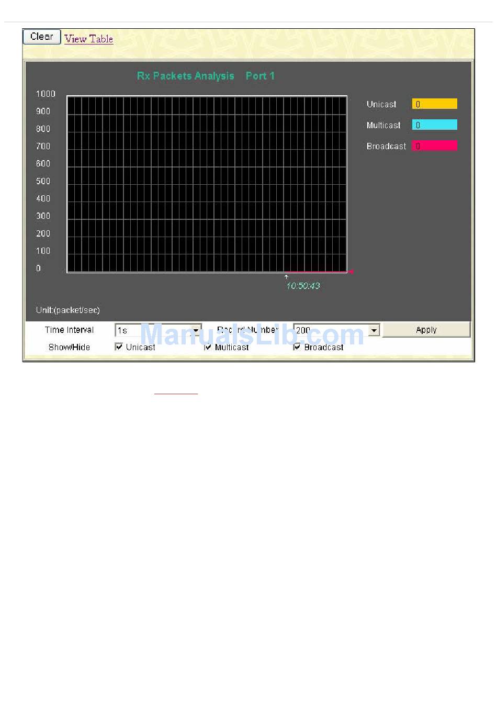Image resolution: width=497 pixels, height=726 pixels.
Task: Click the Clear button
Action: click(x=42, y=37)
